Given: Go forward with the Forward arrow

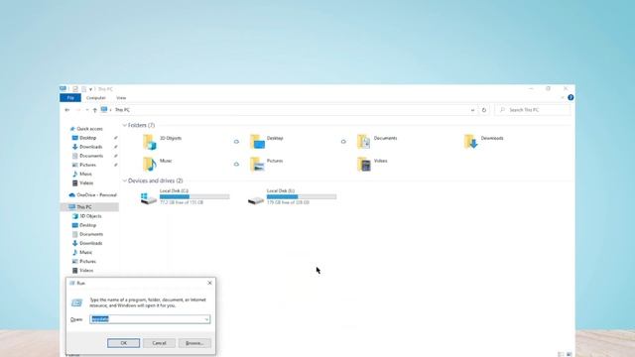Looking at the screenshot, I should 78,110.
